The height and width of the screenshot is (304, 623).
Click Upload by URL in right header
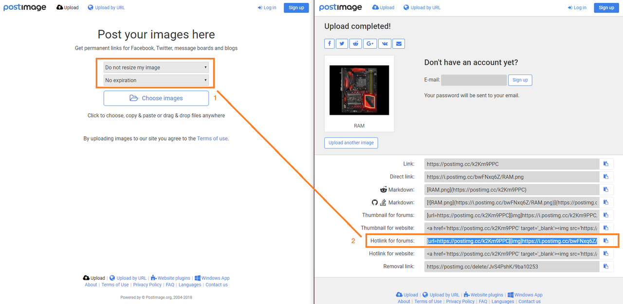click(x=422, y=8)
